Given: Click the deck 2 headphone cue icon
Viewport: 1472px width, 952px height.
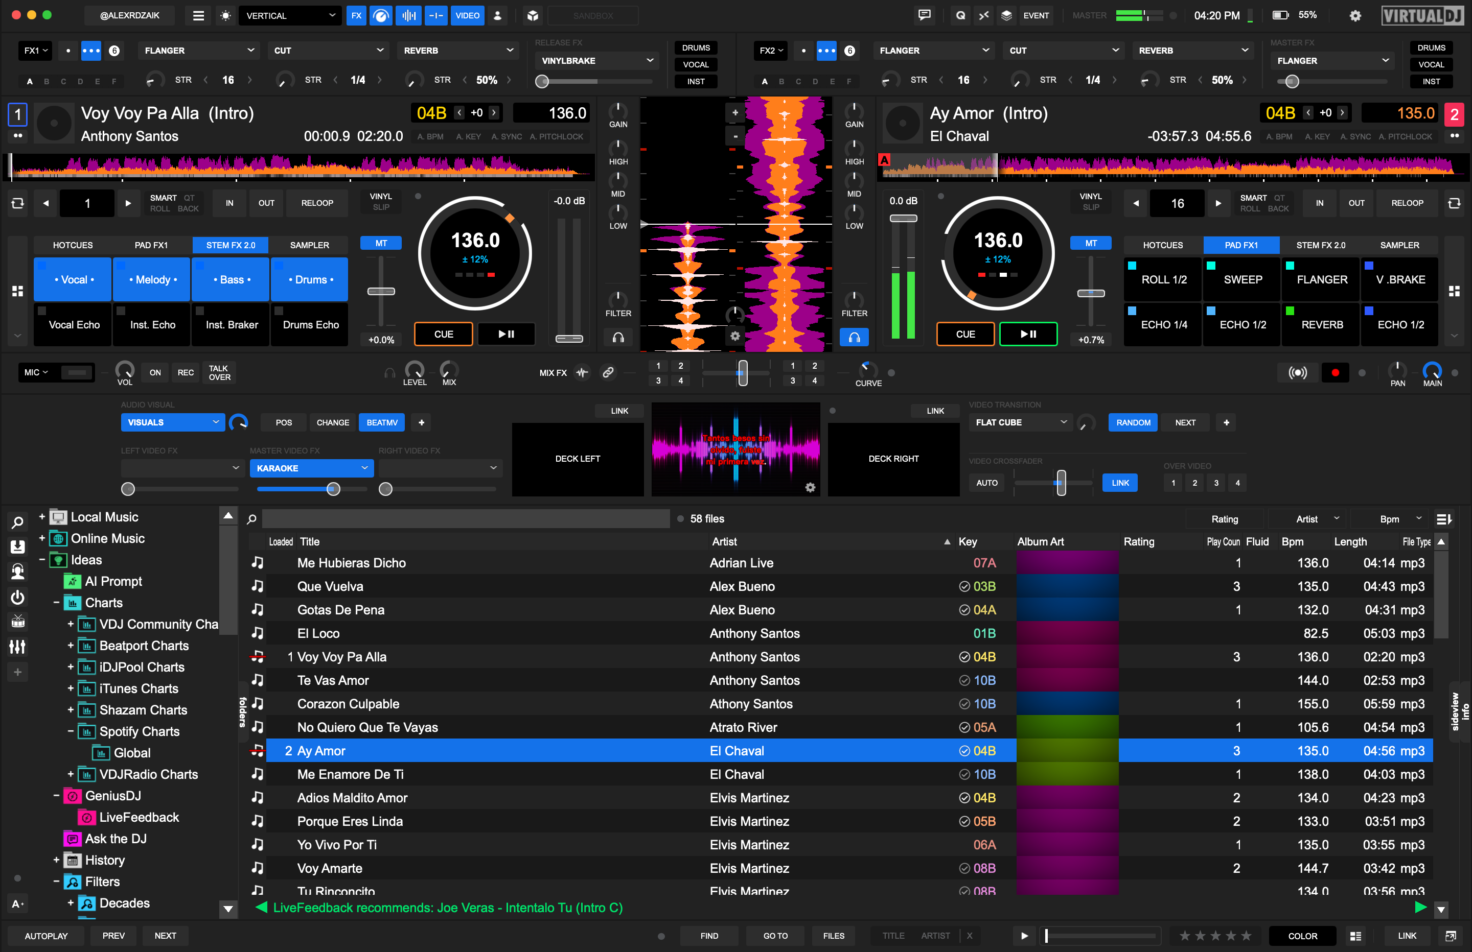Looking at the screenshot, I should pyautogui.click(x=854, y=337).
